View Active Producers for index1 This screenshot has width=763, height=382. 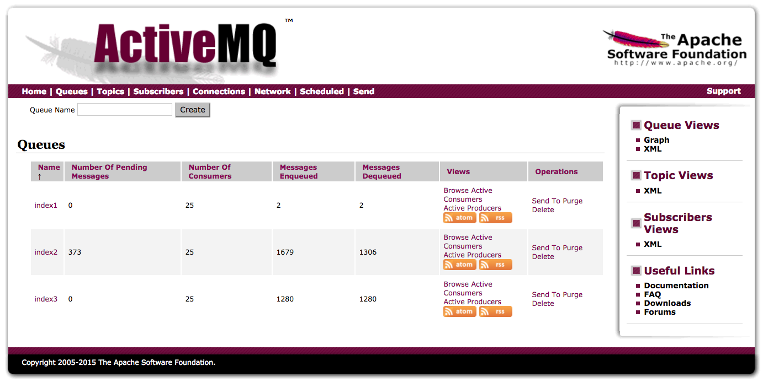coord(473,208)
